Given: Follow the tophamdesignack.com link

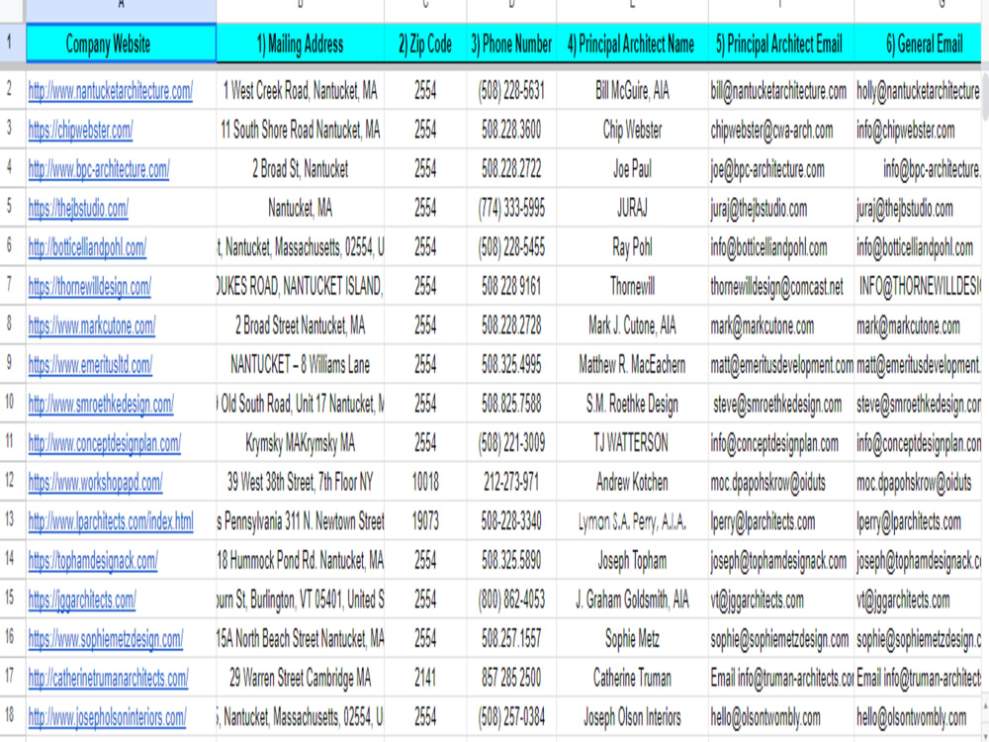Looking at the screenshot, I should (93, 561).
